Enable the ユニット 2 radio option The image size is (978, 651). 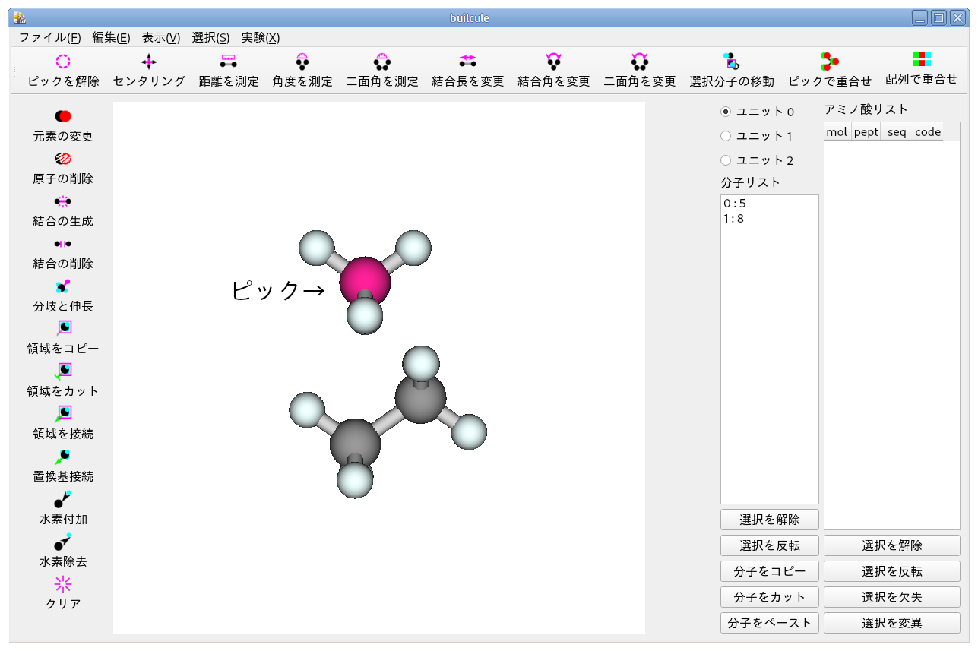coord(726,160)
